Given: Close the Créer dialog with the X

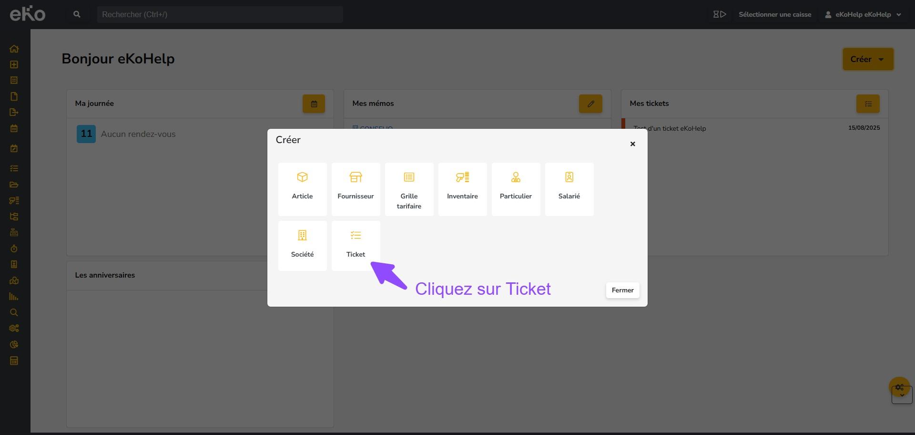Looking at the screenshot, I should click(x=632, y=144).
